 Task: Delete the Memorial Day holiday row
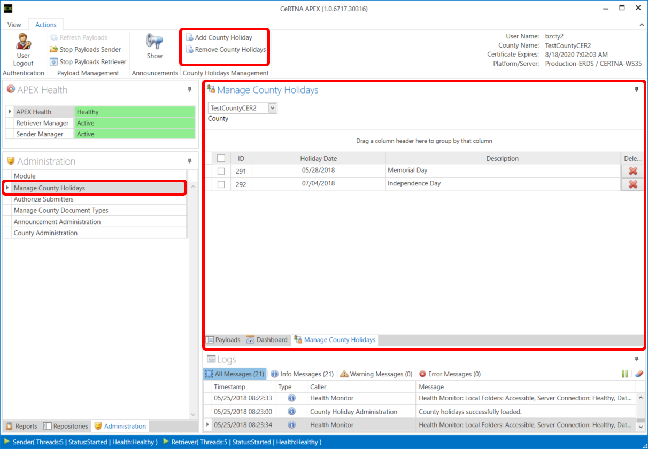pos(633,171)
